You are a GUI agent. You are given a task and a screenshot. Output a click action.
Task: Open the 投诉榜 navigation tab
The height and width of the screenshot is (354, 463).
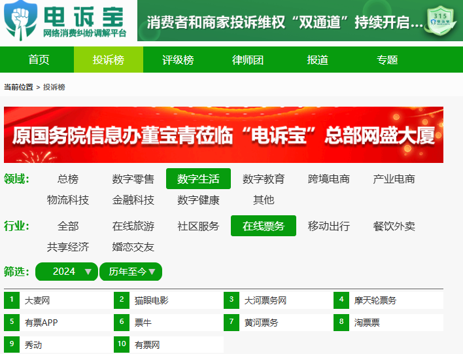click(109, 60)
